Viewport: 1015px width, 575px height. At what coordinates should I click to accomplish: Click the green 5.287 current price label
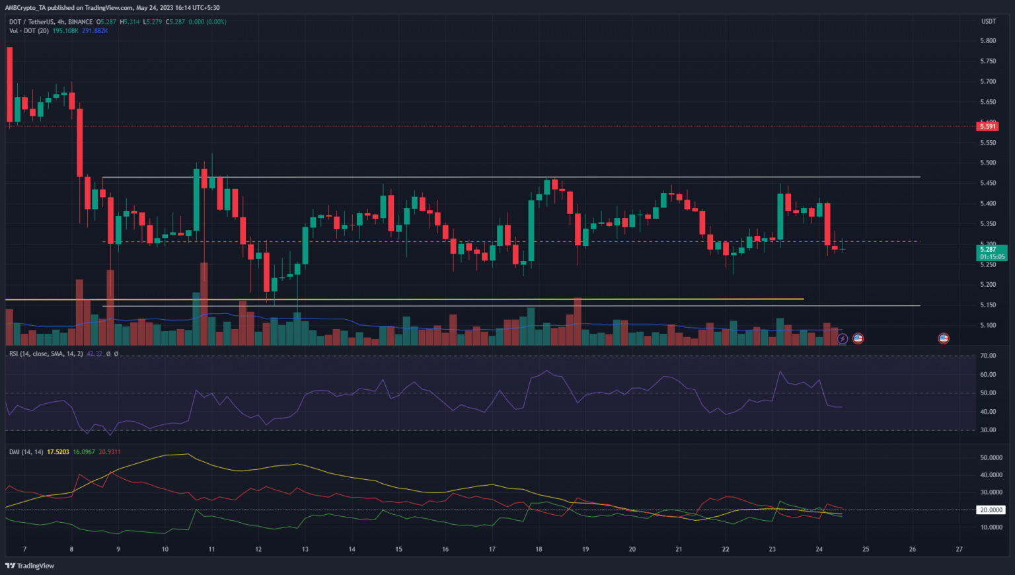991,252
